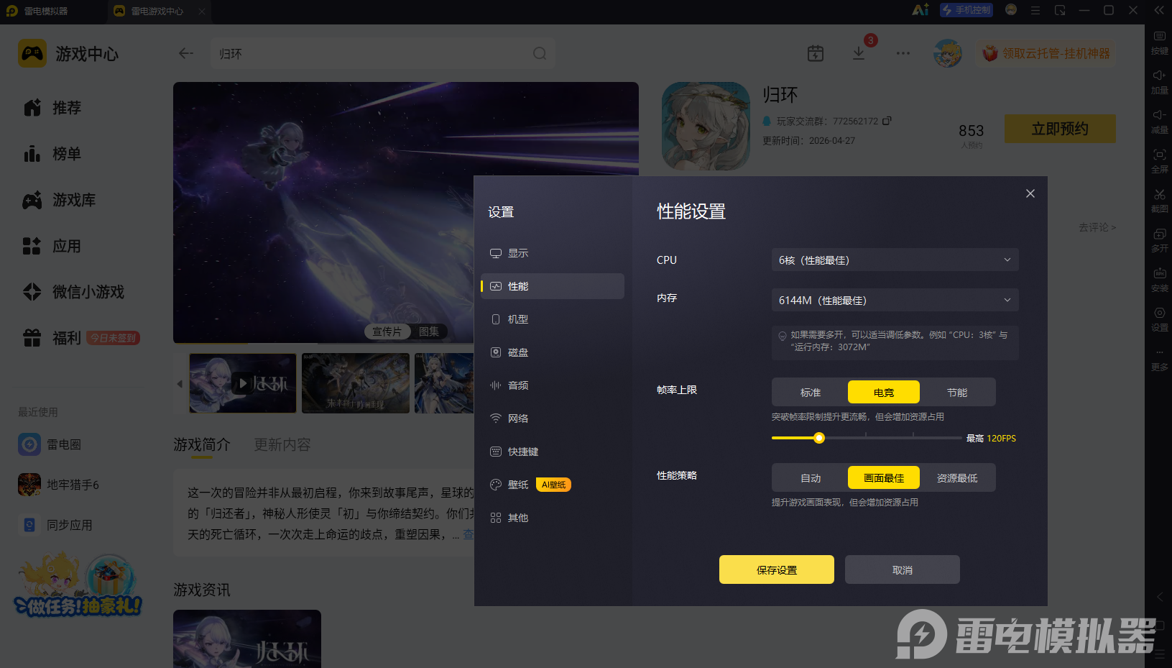The image size is (1172, 668).
Task: Close the settings dialog X
Action: tap(1030, 193)
